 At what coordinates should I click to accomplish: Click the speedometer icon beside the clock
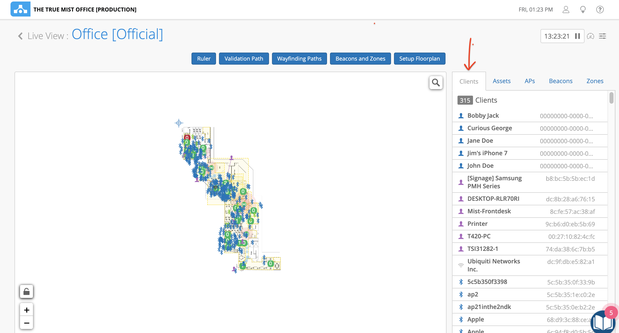click(x=590, y=36)
